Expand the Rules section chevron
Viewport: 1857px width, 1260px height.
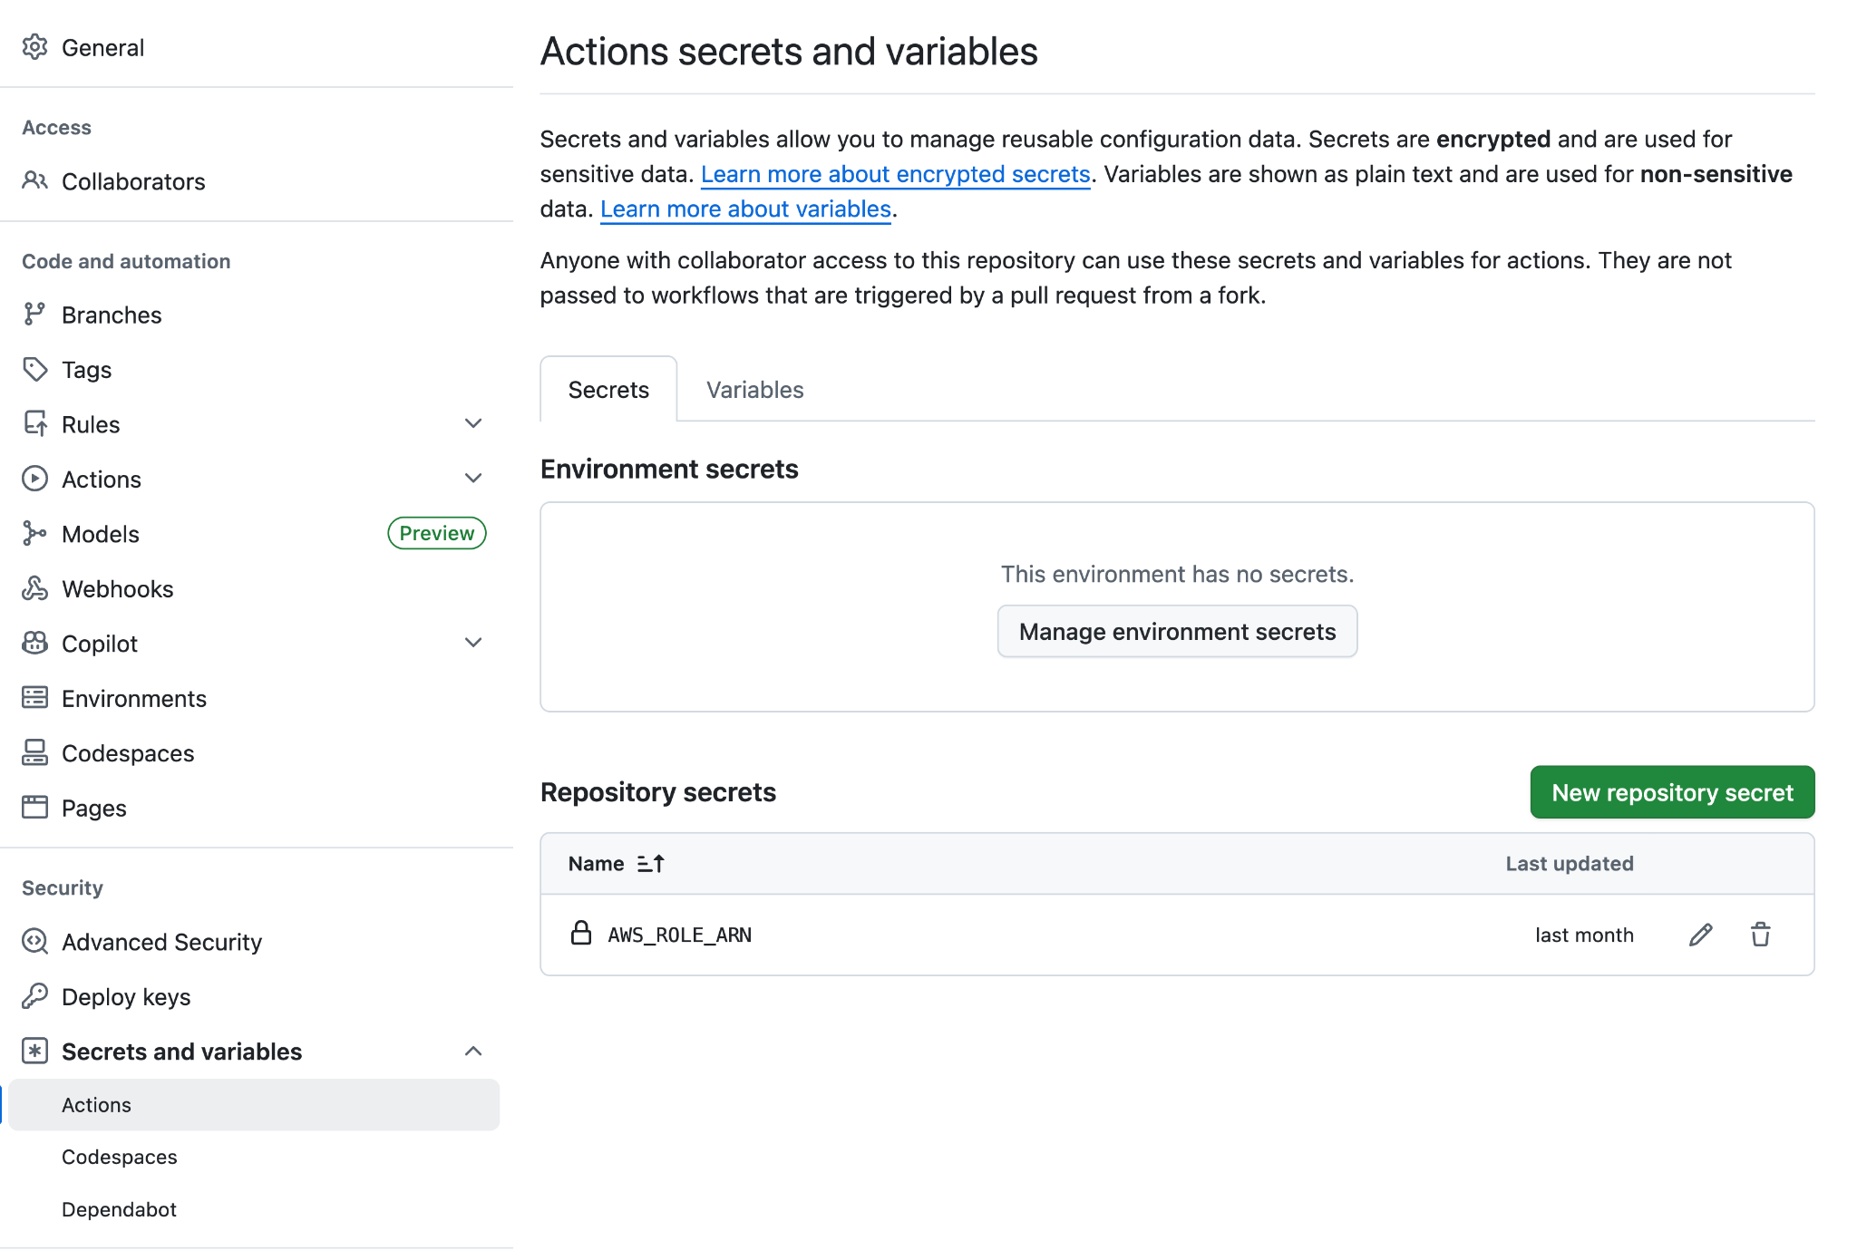(472, 423)
